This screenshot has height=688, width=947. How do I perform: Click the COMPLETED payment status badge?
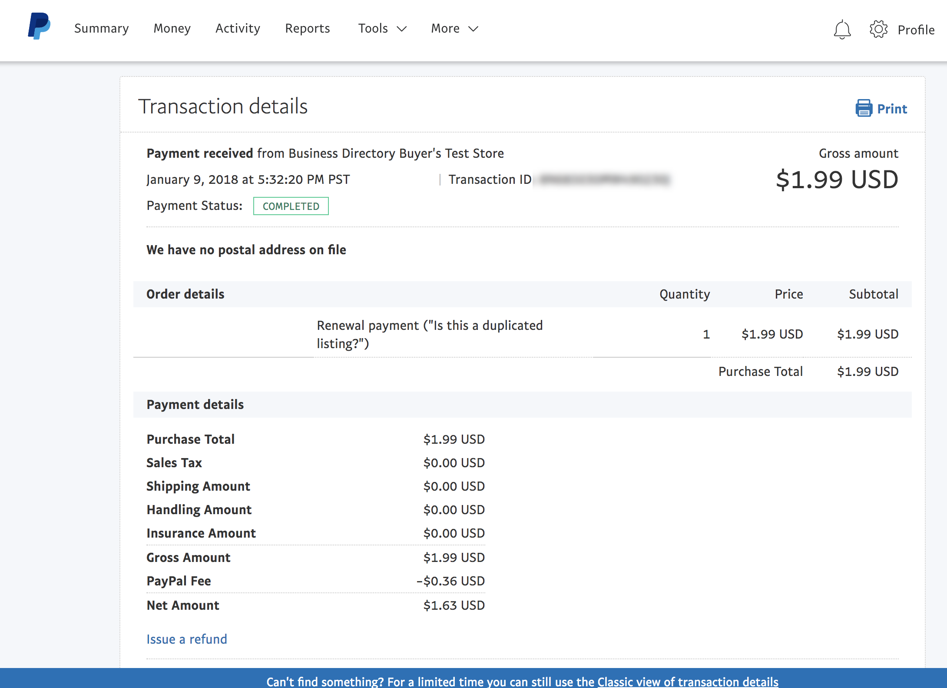pos(291,206)
